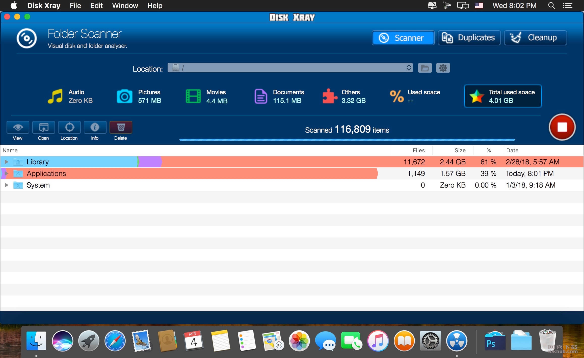Open Safari from the Dock
Viewport: 584px width, 358px height.
click(115, 341)
